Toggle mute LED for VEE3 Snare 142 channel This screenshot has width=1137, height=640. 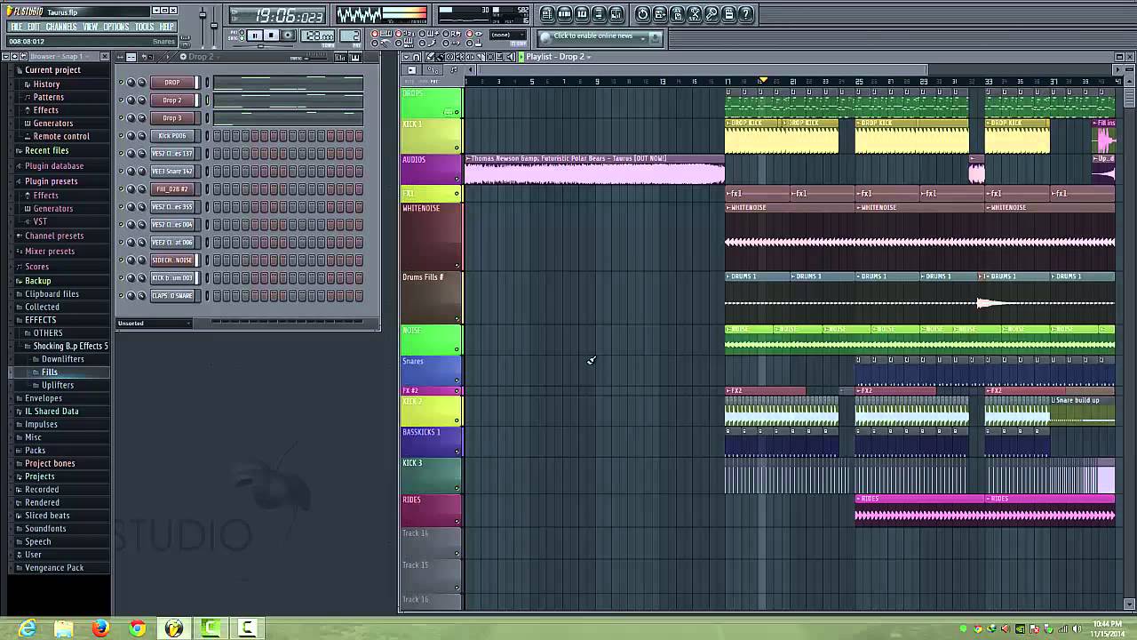(x=121, y=172)
